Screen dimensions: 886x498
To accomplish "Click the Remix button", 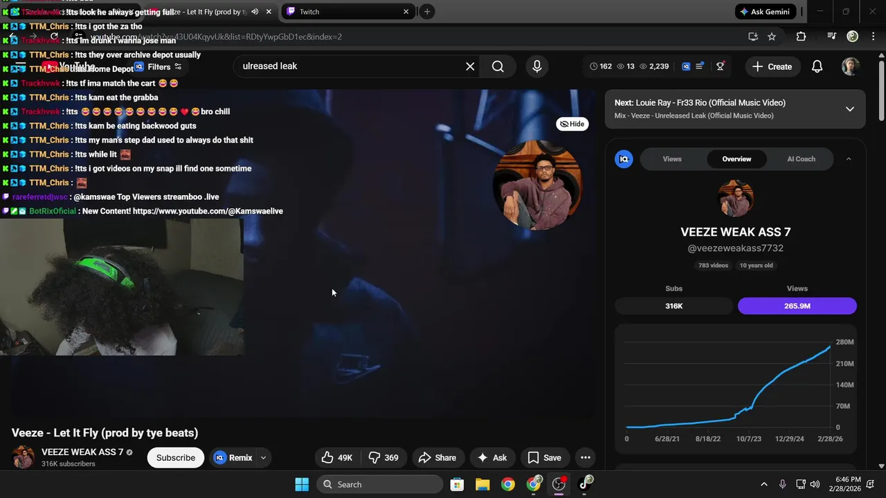I will pyautogui.click(x=233, y=458).
